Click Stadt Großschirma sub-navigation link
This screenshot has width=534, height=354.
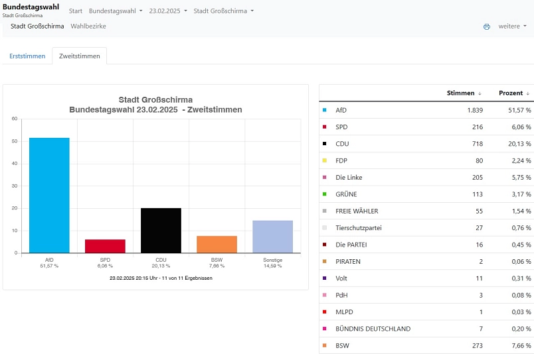37,26
